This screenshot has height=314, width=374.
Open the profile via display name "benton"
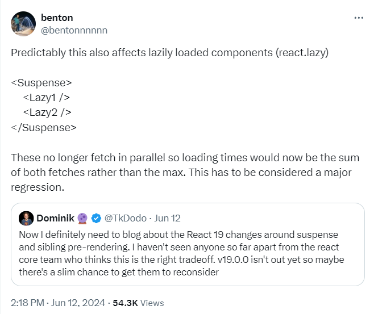coord(57,18)
